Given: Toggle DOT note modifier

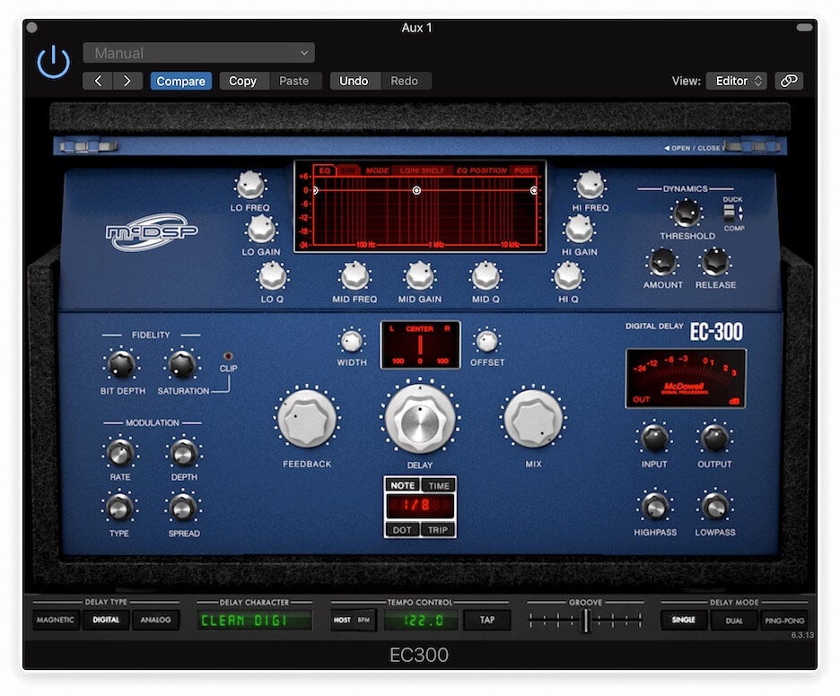Looking at the screenshot, I should [402, 530].
